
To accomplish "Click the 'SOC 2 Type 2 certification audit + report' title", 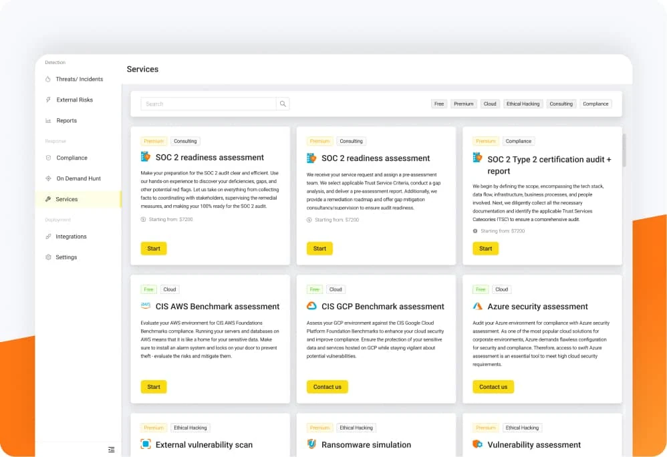I will click(549, 165).
